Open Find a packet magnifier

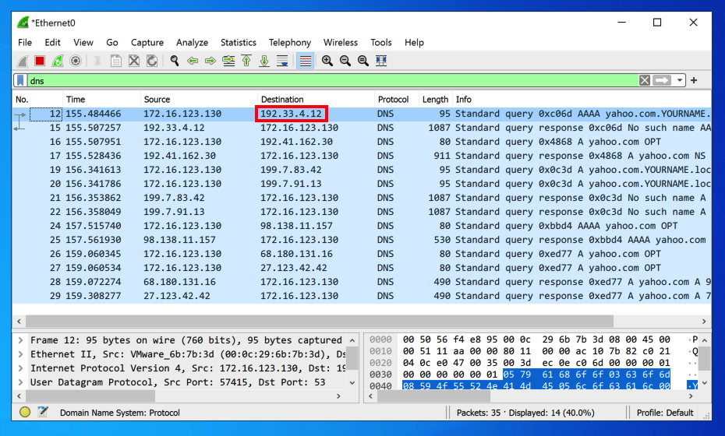point(175,61)
